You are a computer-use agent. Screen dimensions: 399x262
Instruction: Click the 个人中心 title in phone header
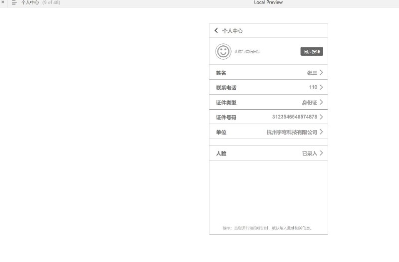click(232, 31)
